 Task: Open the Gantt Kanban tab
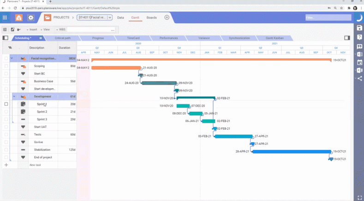click(x=274, y=38)
